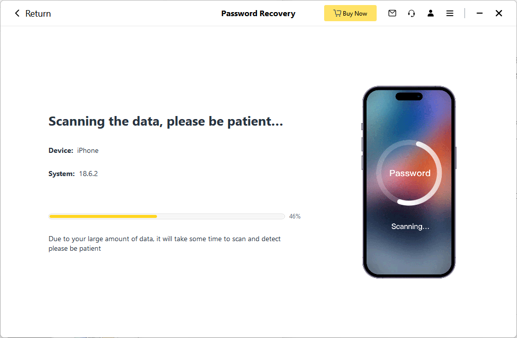
Task: Open the hamburger menu
Action: click(450, 14)
